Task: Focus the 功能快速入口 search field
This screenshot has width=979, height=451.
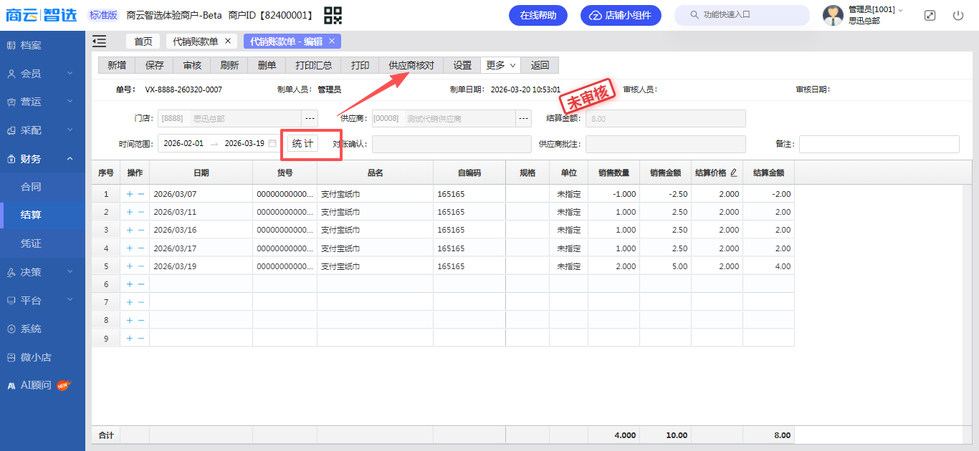Action: 741,15
